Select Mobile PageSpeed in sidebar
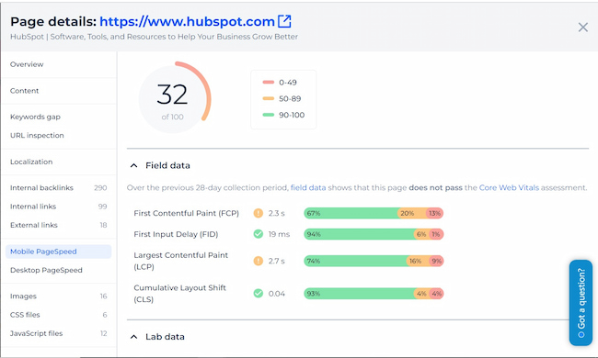 (x=58, y=252)
